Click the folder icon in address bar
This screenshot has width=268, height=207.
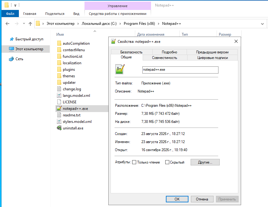[x=38, y=24]
